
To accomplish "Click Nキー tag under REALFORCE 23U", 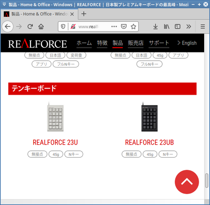I will pos(73,154).
